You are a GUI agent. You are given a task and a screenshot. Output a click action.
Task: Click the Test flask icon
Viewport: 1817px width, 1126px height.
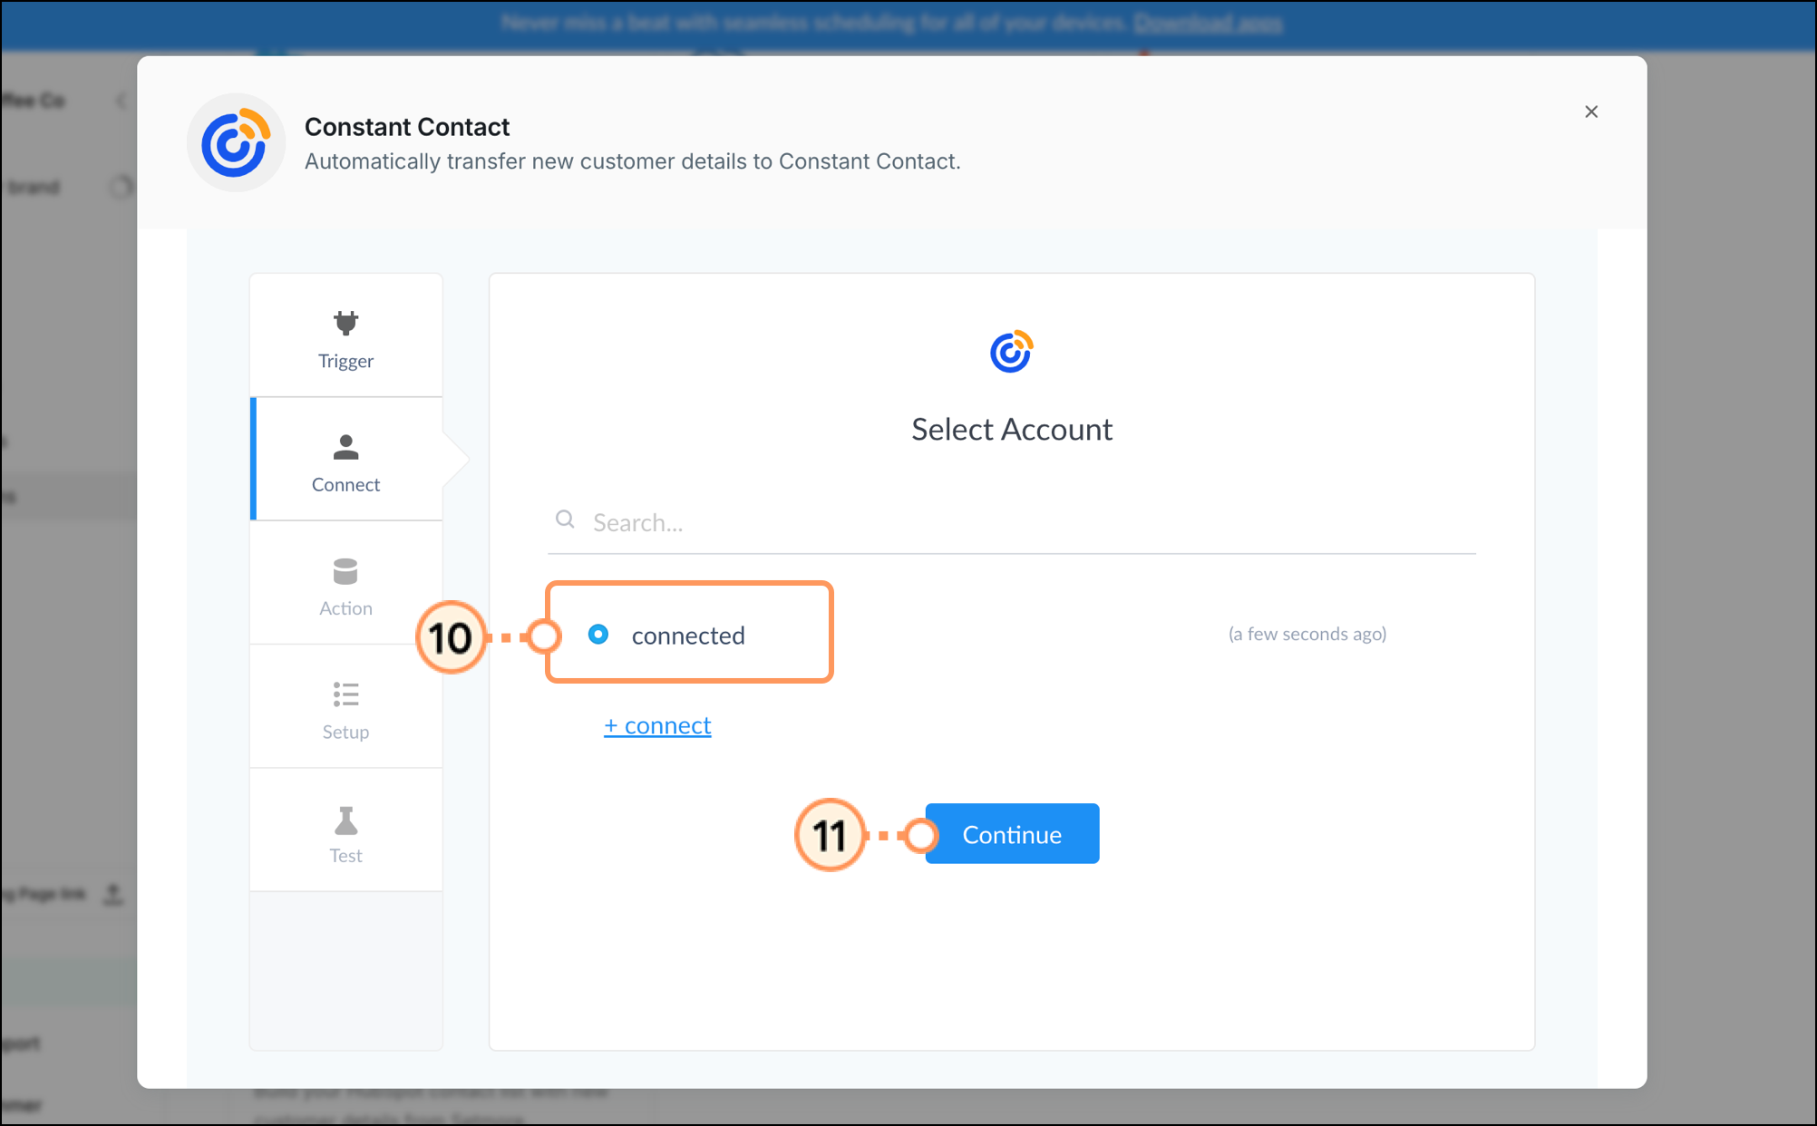click(x=345, y=820)
